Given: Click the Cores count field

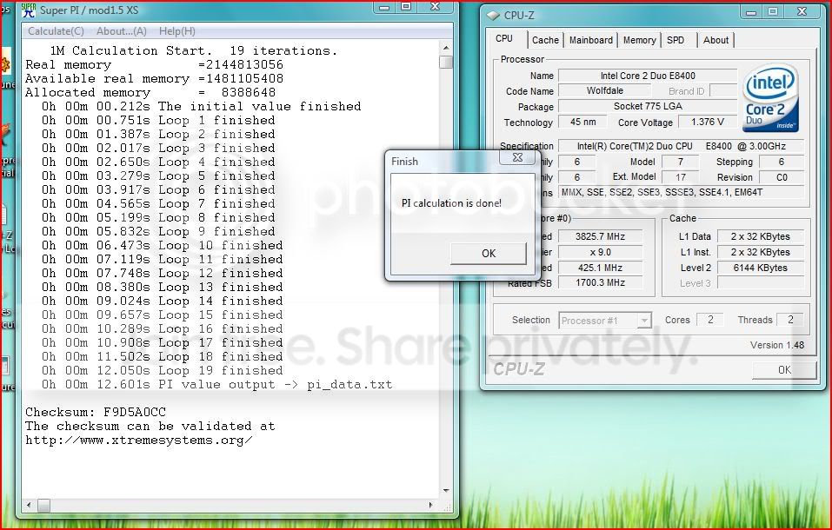Looking at the screenshot, I should [710, 320].
